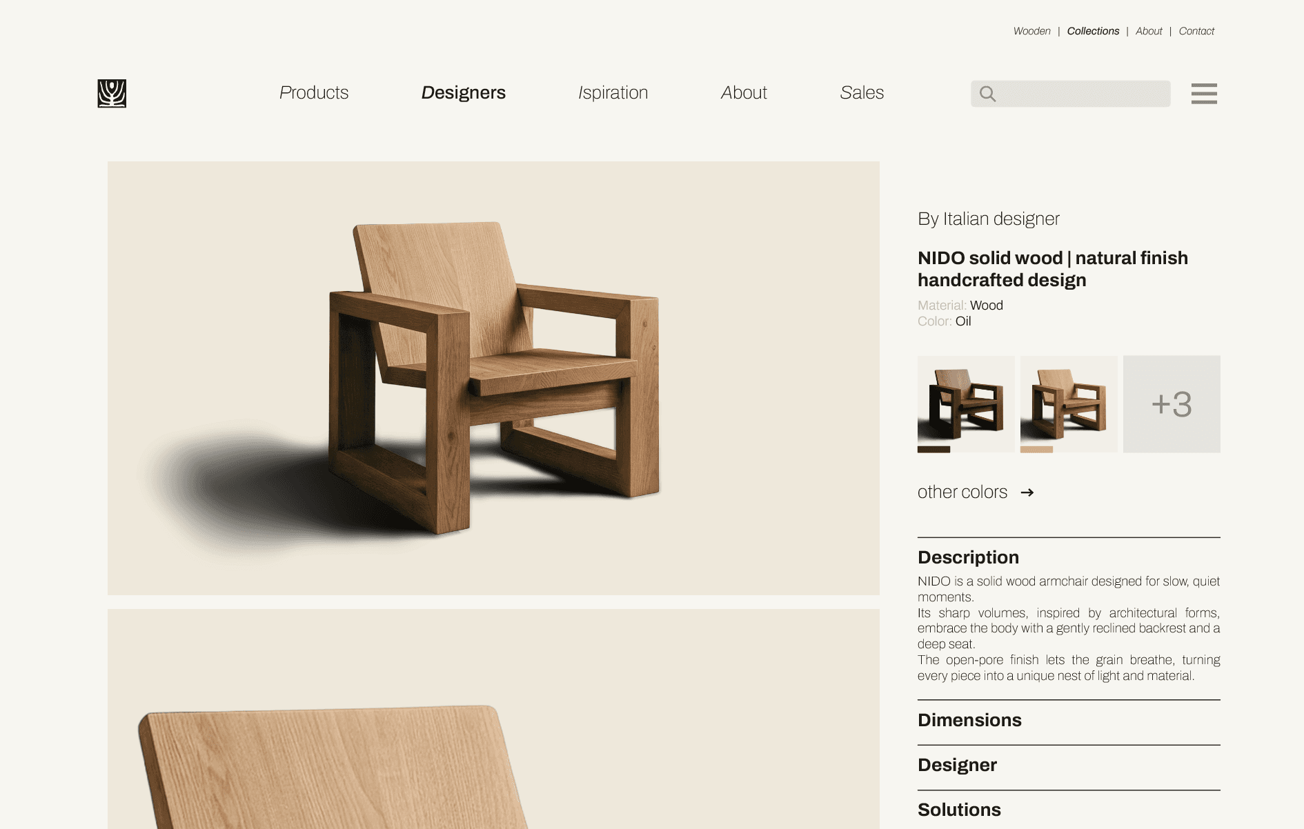This screenshot has width=1304, height=829.
Task: Select the Designers nav item
Action: pyautogui.click(x=464, y=92)
